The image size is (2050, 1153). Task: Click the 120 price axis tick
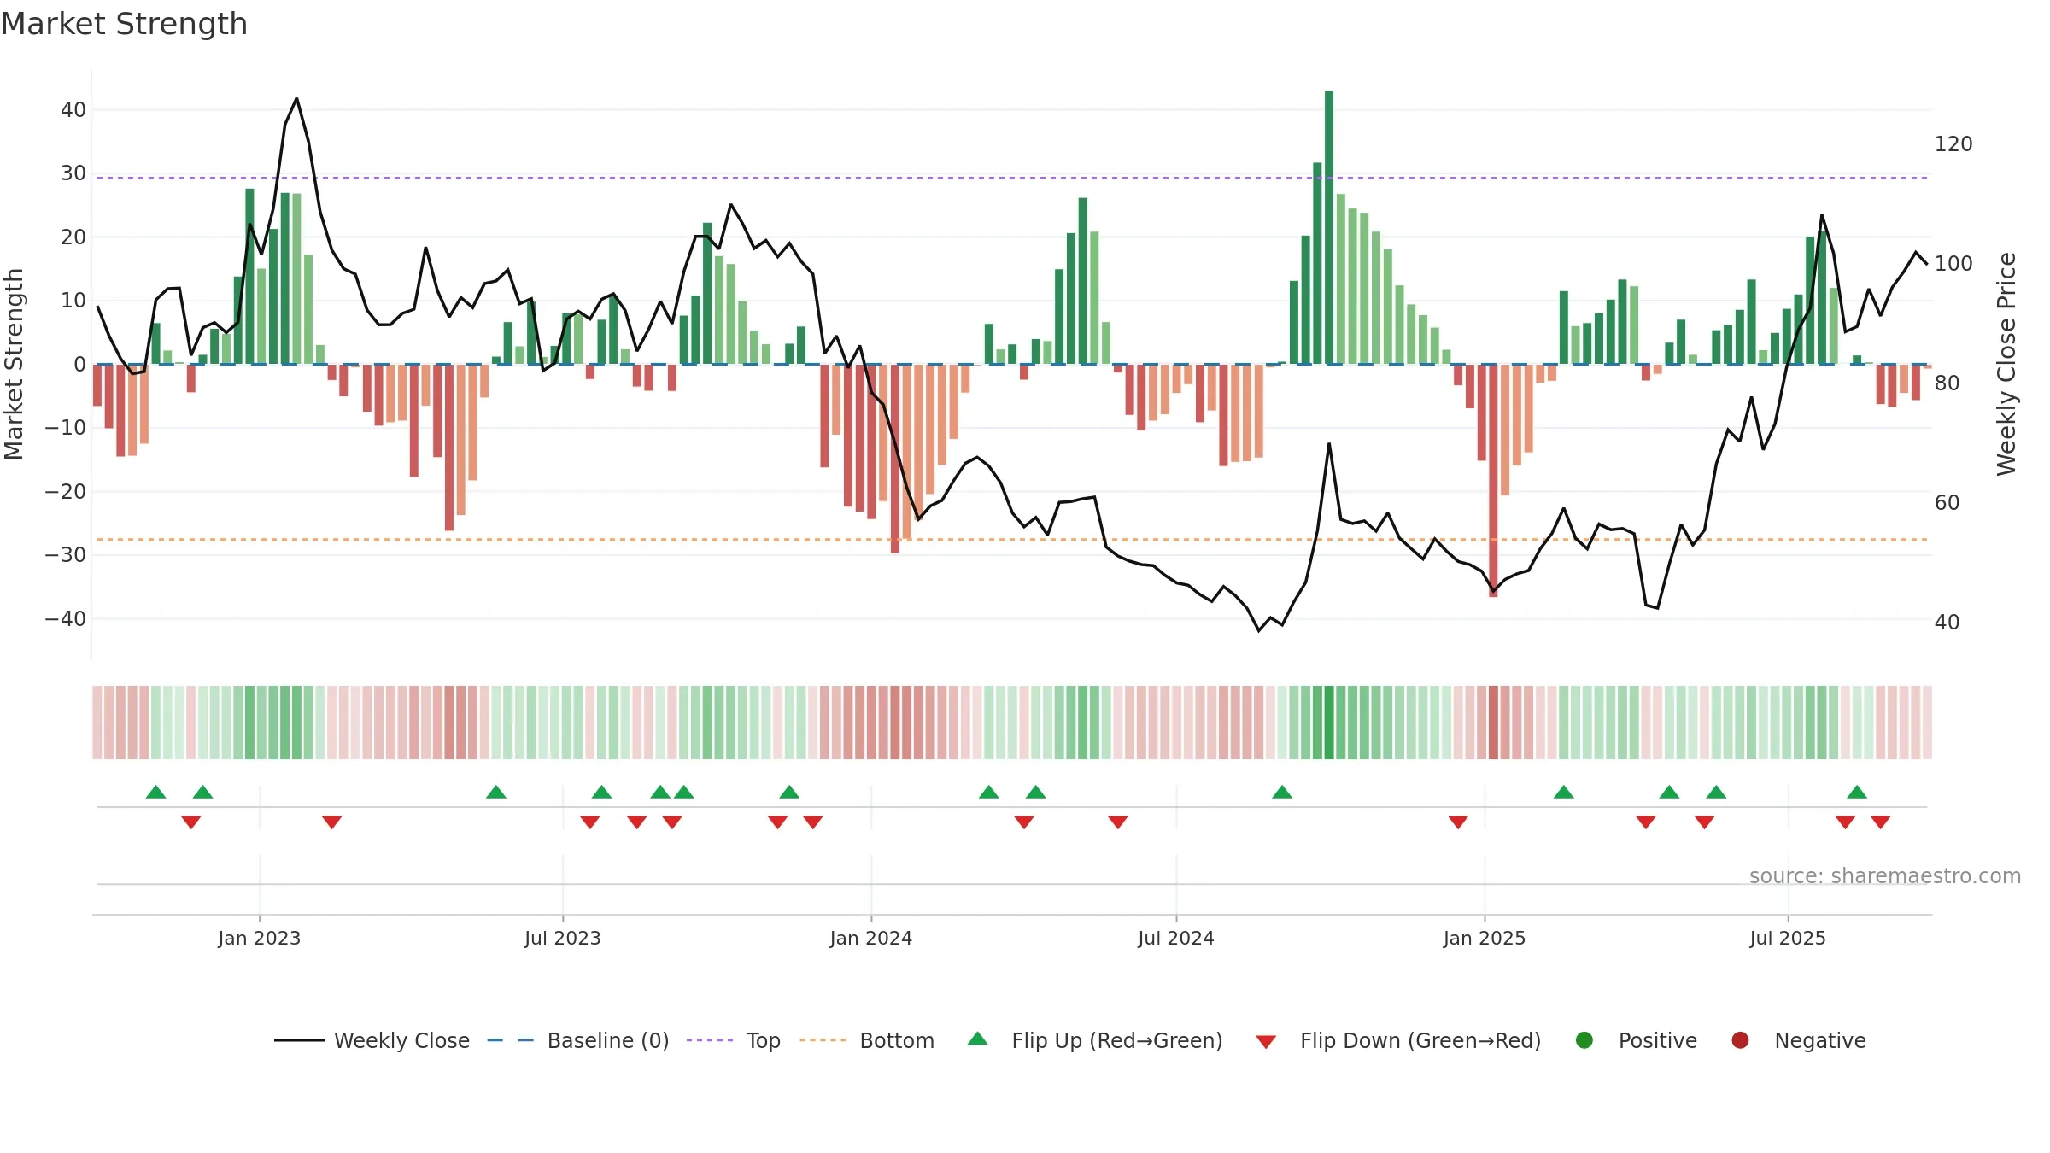point(1953,143)
